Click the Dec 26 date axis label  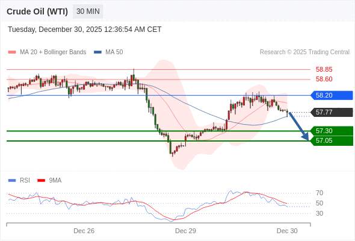(84, 231)
